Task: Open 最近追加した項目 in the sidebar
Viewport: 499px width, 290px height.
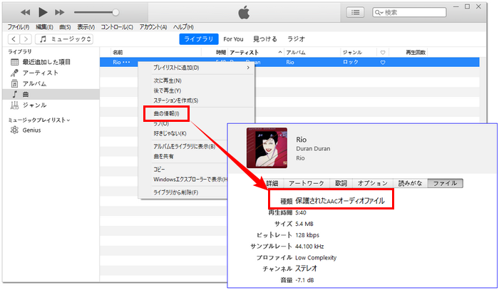Action: [x=46, y=62]
